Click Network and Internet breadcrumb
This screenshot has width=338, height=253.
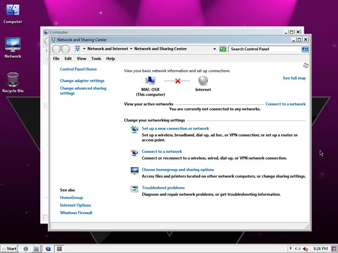pos(108,49)
